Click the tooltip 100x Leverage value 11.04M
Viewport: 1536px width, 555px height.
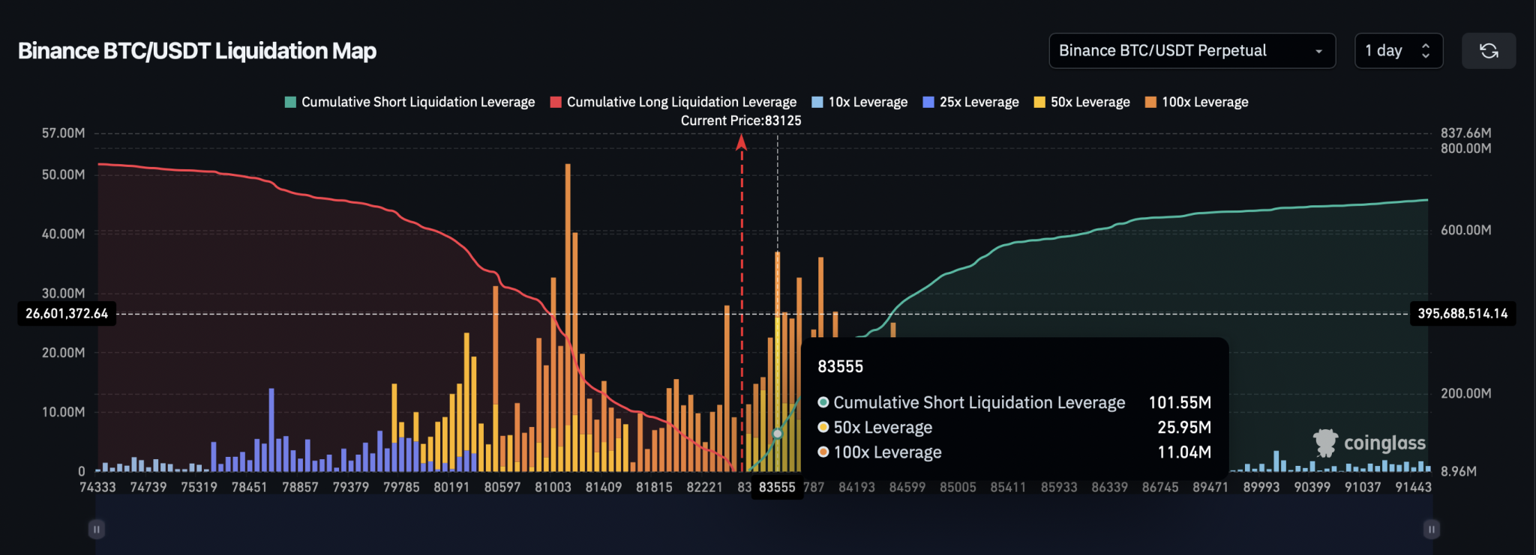pyautogui.click(x=1184, y=452)
